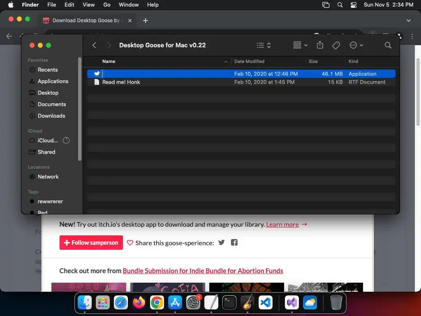Open Recents in sidebar
This screenshot has width=421, height=316.
[48, 70]
